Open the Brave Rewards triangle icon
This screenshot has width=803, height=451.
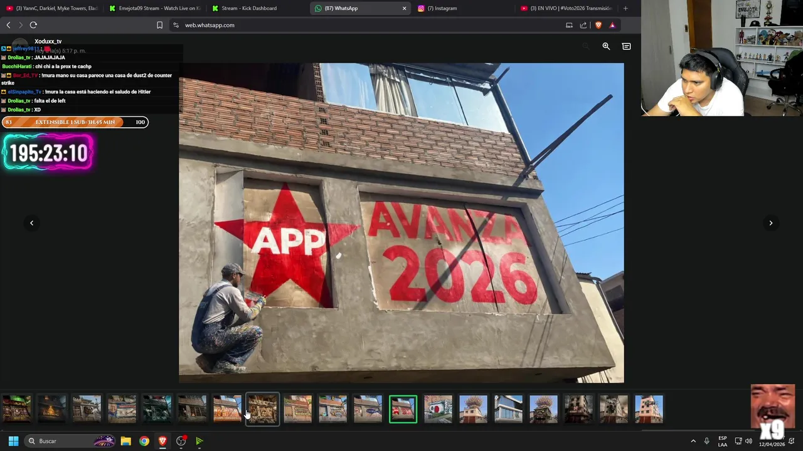tap(612, 25)
